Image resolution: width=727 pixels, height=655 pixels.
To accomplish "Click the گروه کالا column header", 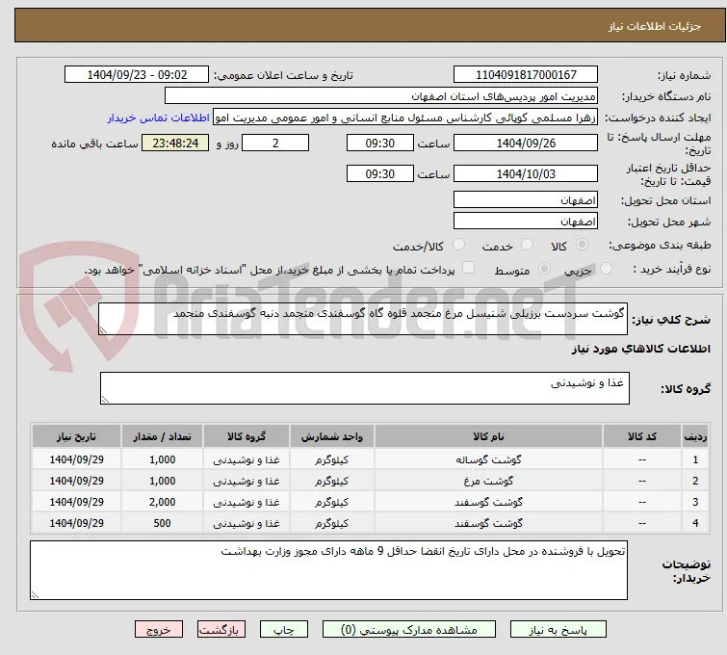I will (x=247, y=436).
